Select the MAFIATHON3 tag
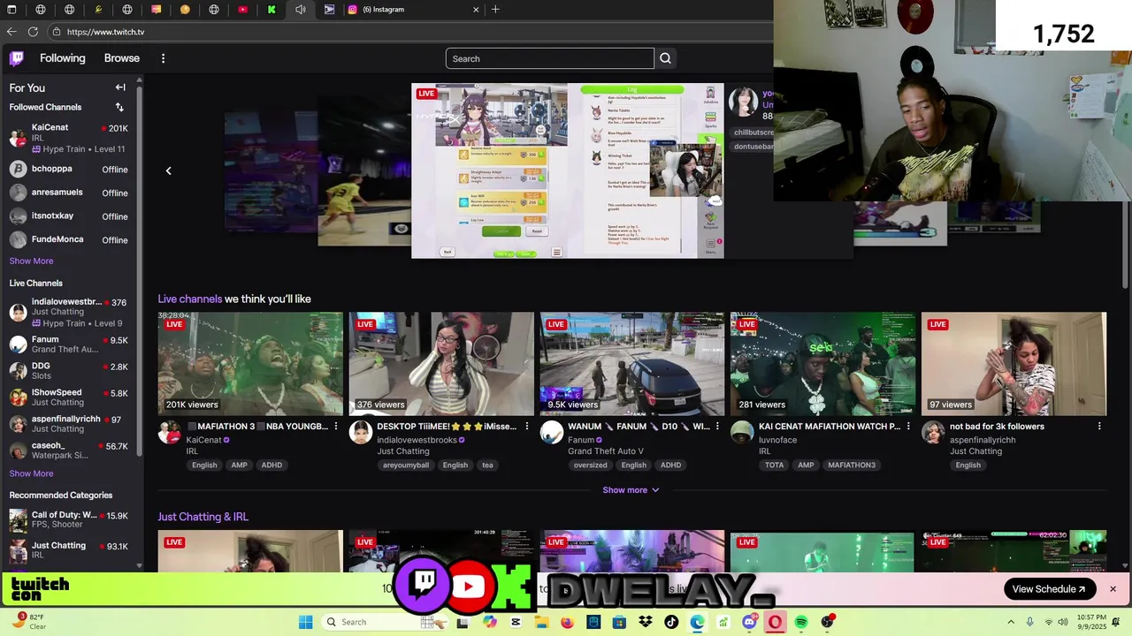Viewport: 1132px width, 636px height. click(852, 466)
